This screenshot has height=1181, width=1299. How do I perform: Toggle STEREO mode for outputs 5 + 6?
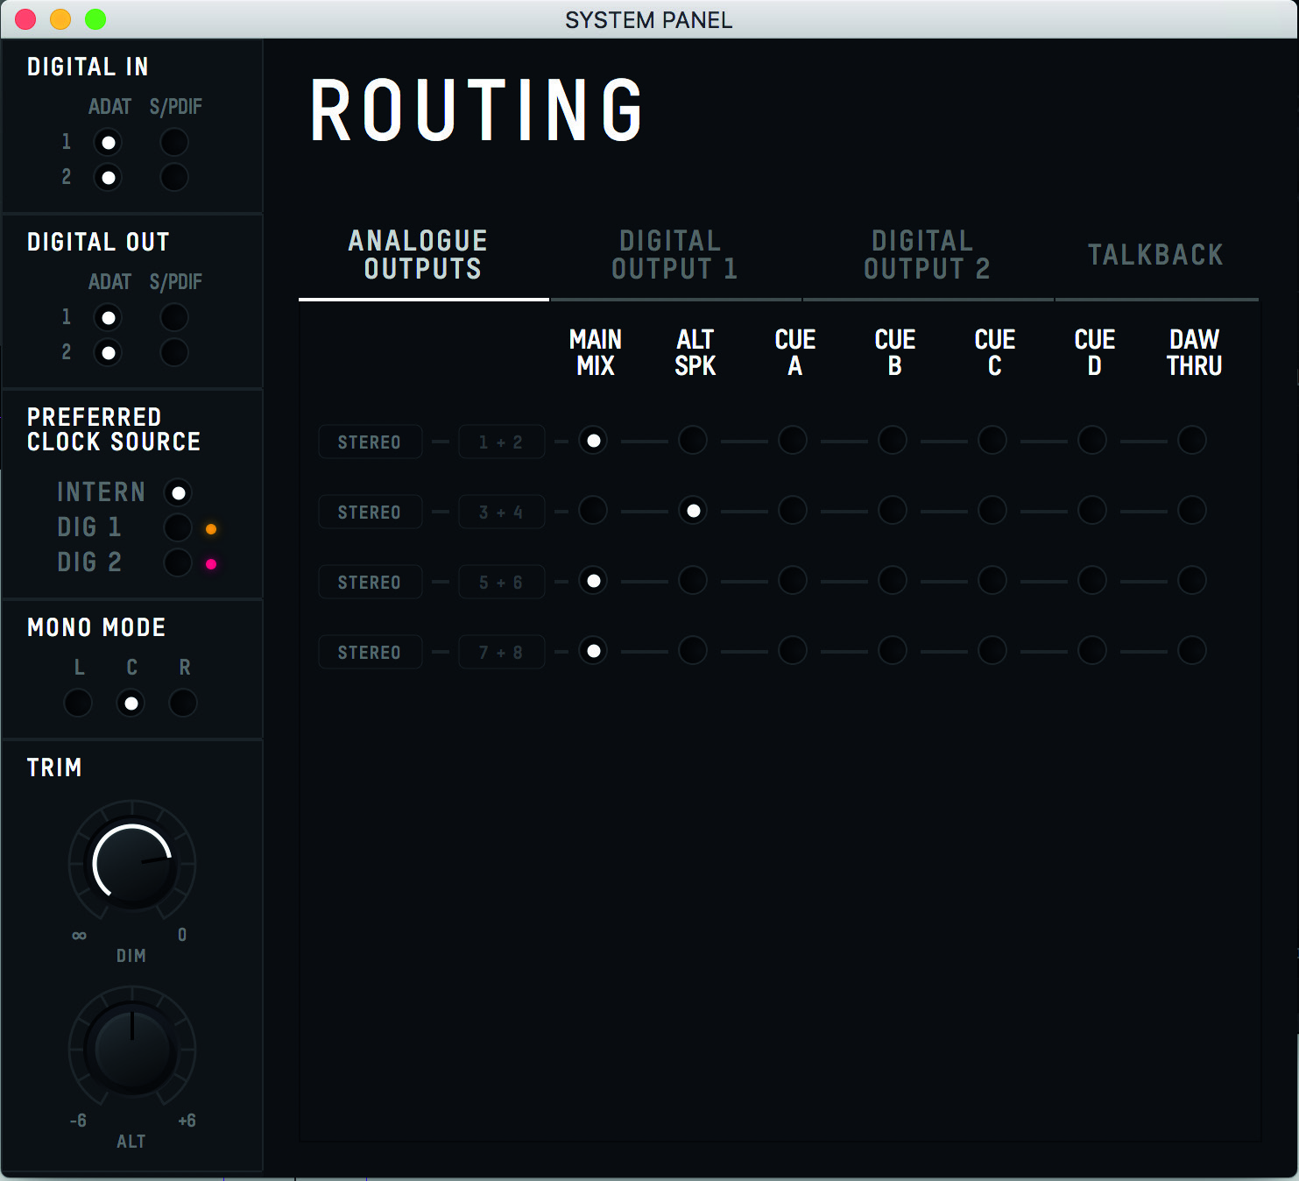[370, 582]
